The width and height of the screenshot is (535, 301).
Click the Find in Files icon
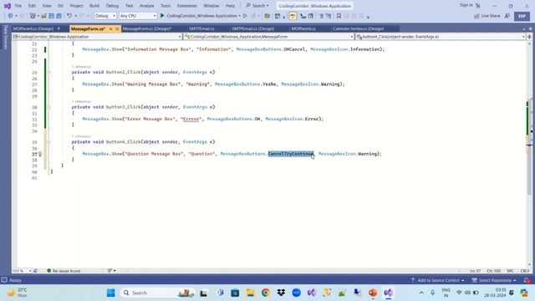(267, 16)
